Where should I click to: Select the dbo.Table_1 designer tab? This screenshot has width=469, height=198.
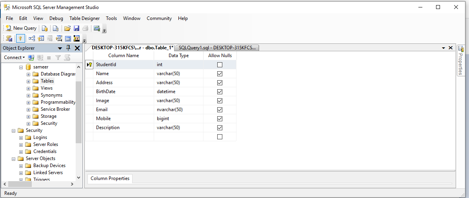point(133,48)
